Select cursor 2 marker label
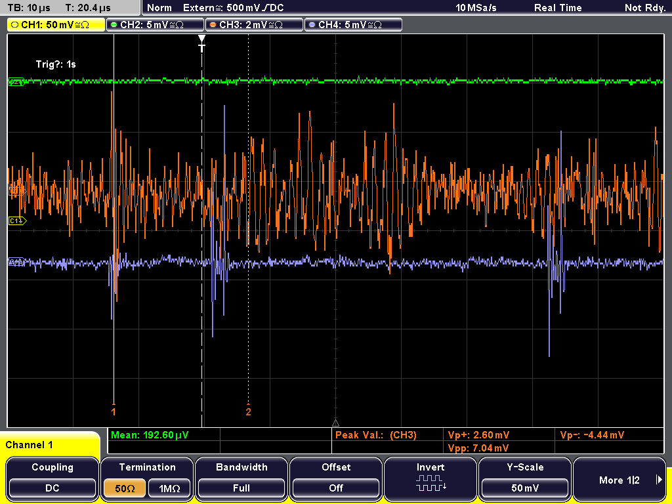The image size is (672, 504). click(248, 412)
